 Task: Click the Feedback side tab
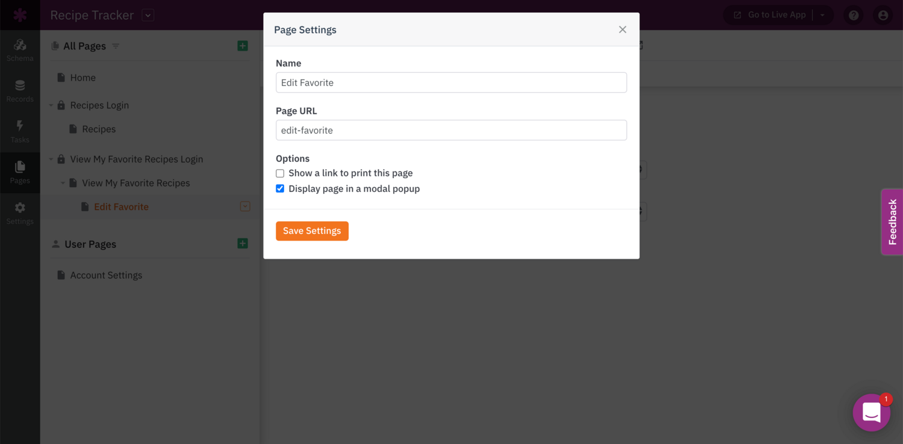[892, 222]
